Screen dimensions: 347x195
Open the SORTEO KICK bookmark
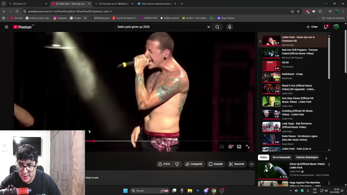click(149, 18)
